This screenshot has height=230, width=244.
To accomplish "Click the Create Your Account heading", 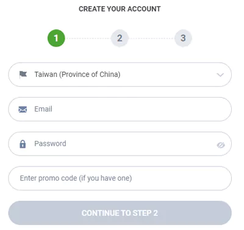I will click(x=120, y=9).
